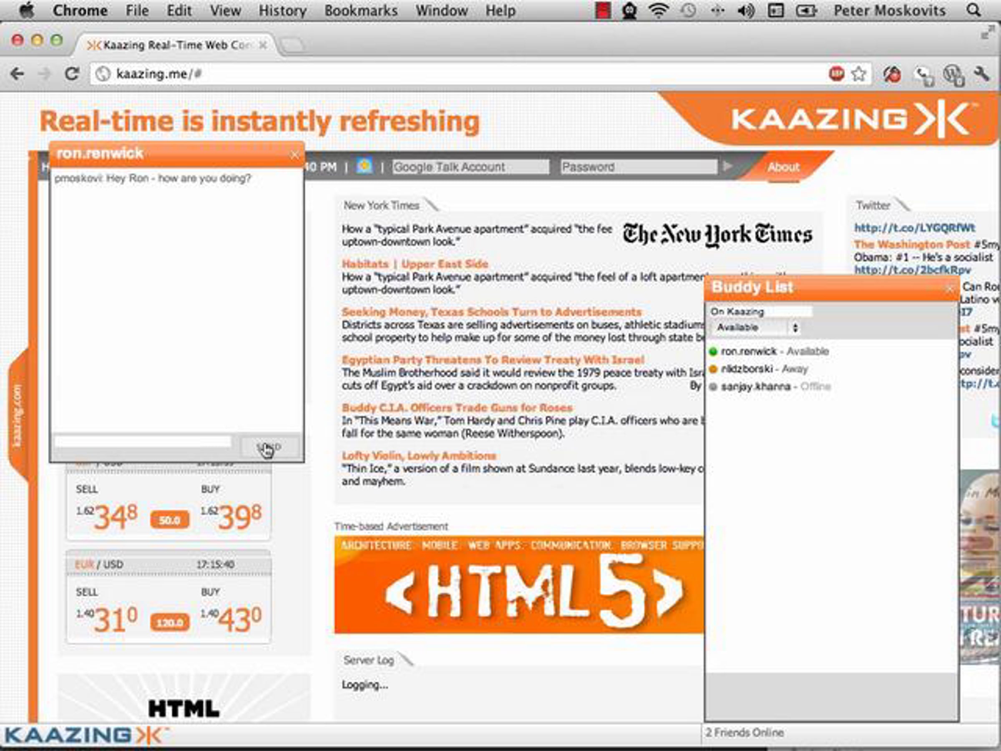Open the Chrome wrench settings menu
Viewport: 1001px width, 751px height.
[x=981, y=73]
